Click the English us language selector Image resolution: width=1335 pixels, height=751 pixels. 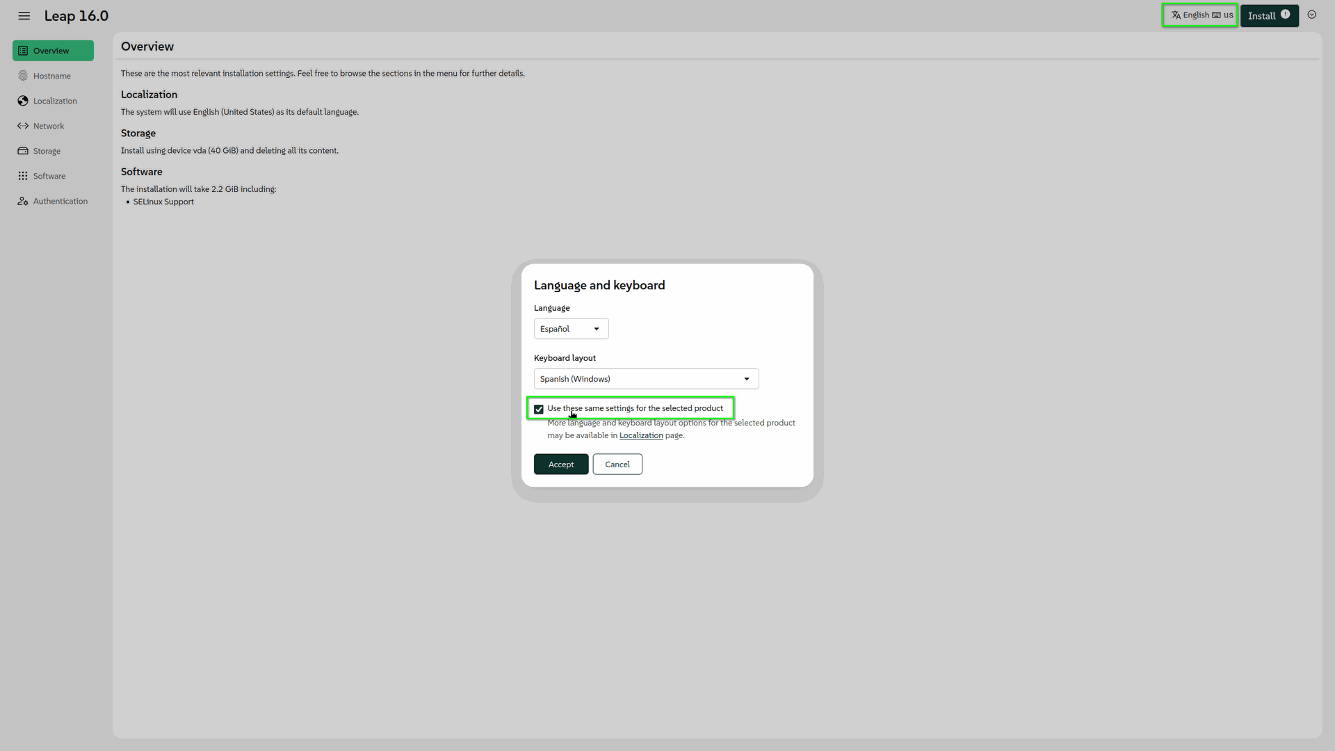(x=1201, y=15)
